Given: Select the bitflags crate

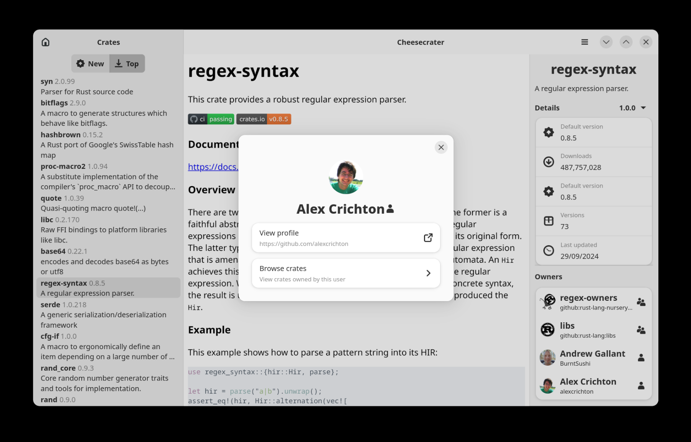Looking at the screenshot, I should click(108, 113).
